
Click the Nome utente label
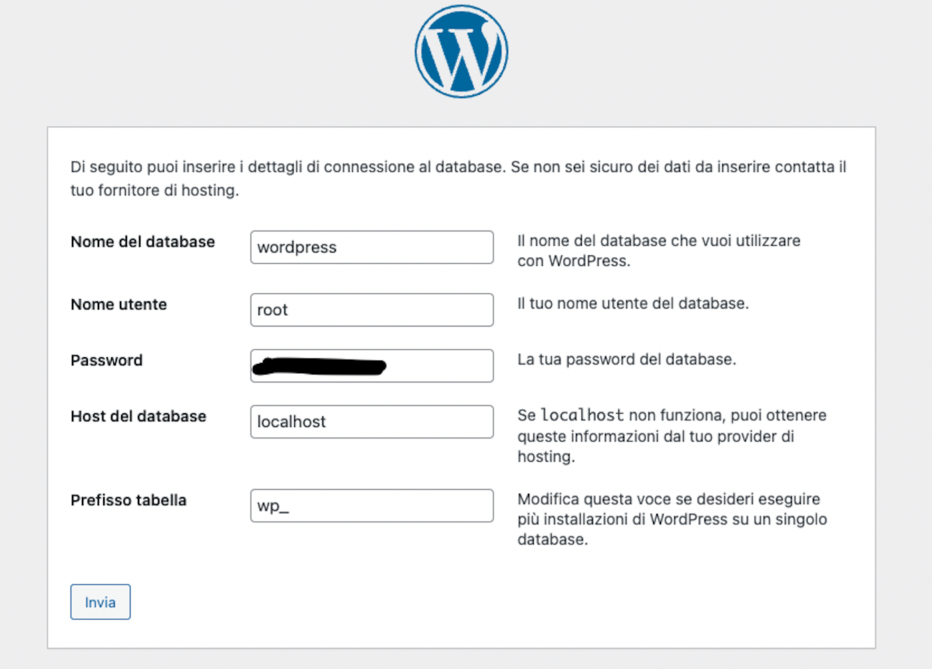(x=118, y=305)
